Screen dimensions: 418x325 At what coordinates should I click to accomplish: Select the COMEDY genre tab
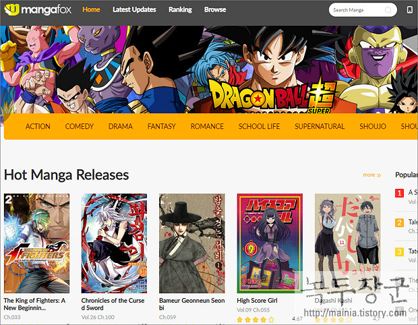click(80, 126)
